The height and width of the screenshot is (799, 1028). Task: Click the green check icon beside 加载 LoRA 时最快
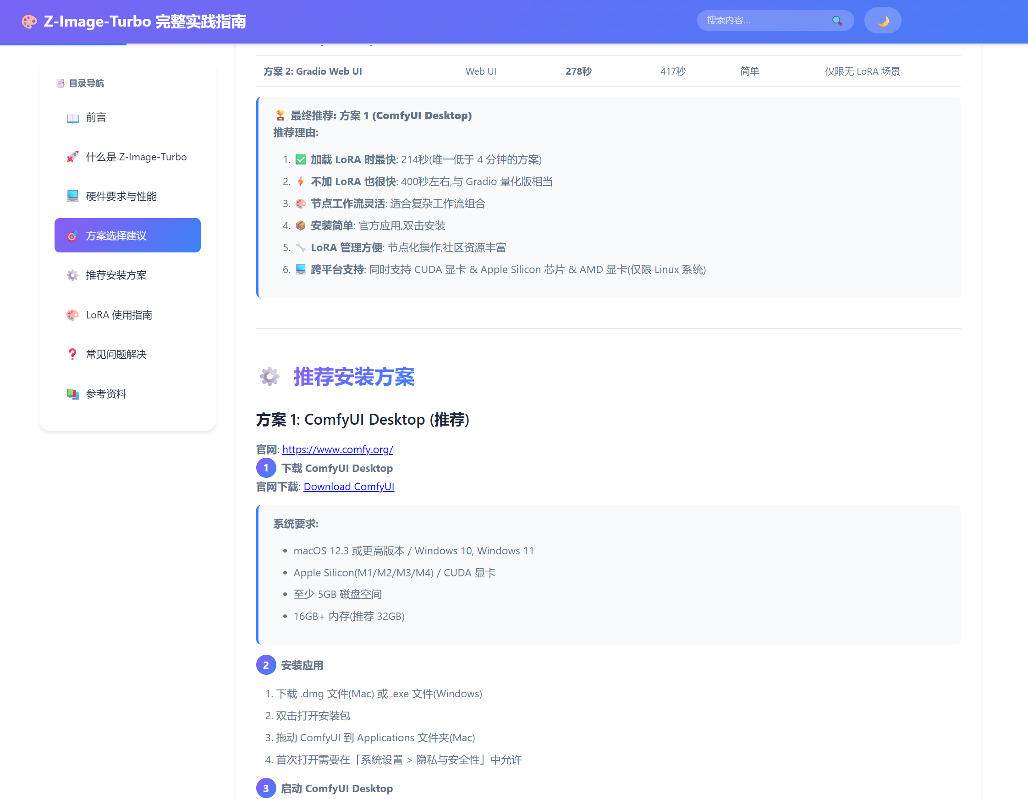tap(300, 159)
